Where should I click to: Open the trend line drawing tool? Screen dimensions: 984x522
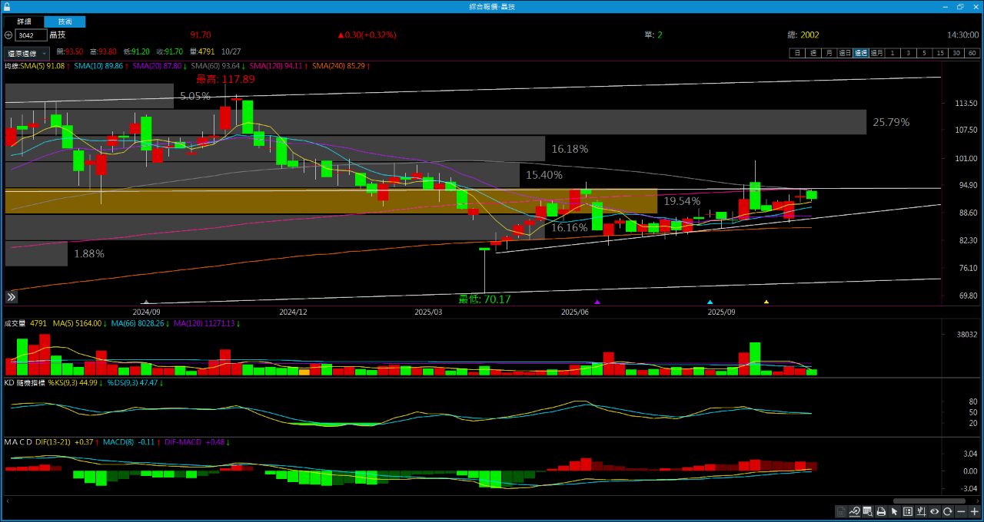point(854,511)
